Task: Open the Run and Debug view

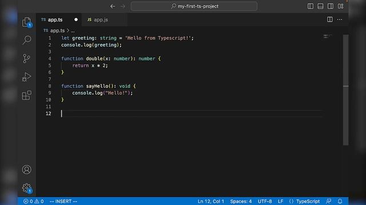Action: pos(27,77)
